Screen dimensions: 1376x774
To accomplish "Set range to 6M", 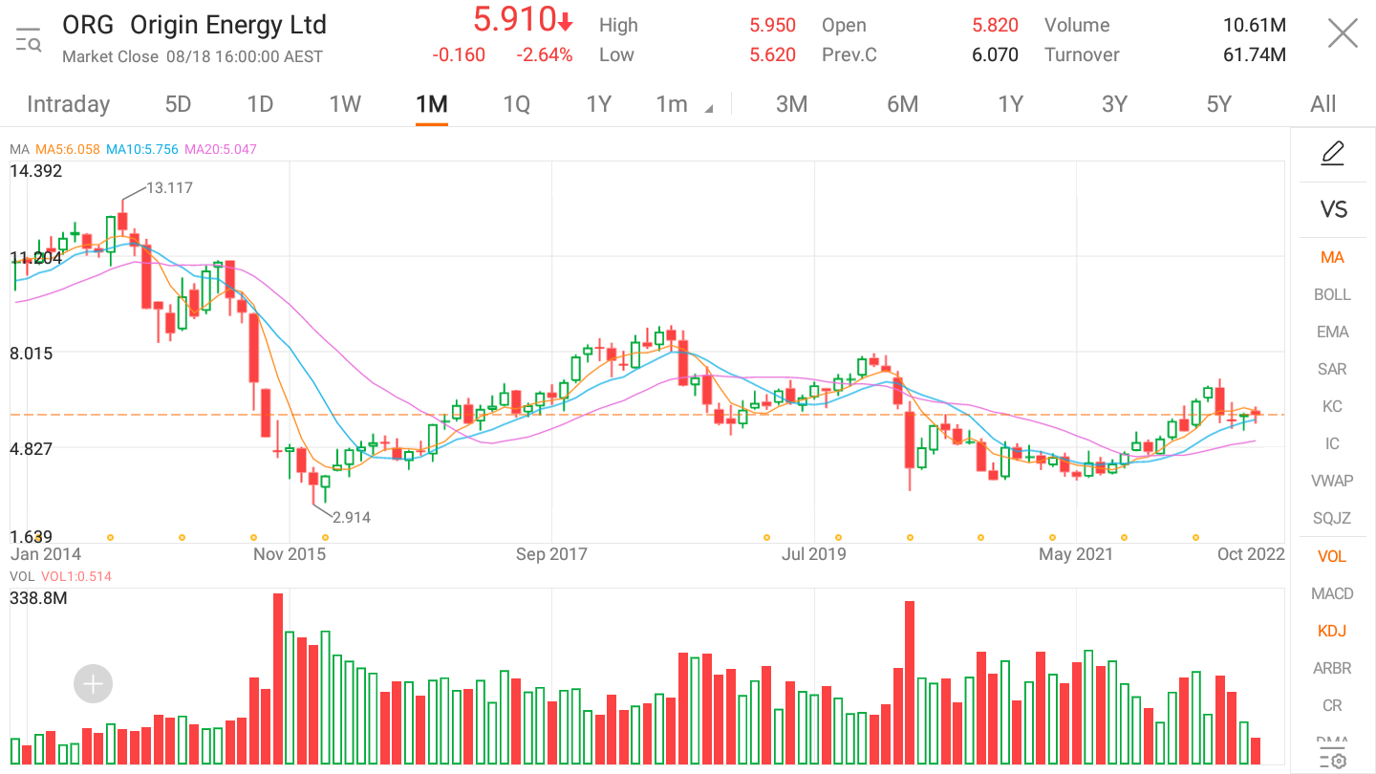I will coord(902,104).
